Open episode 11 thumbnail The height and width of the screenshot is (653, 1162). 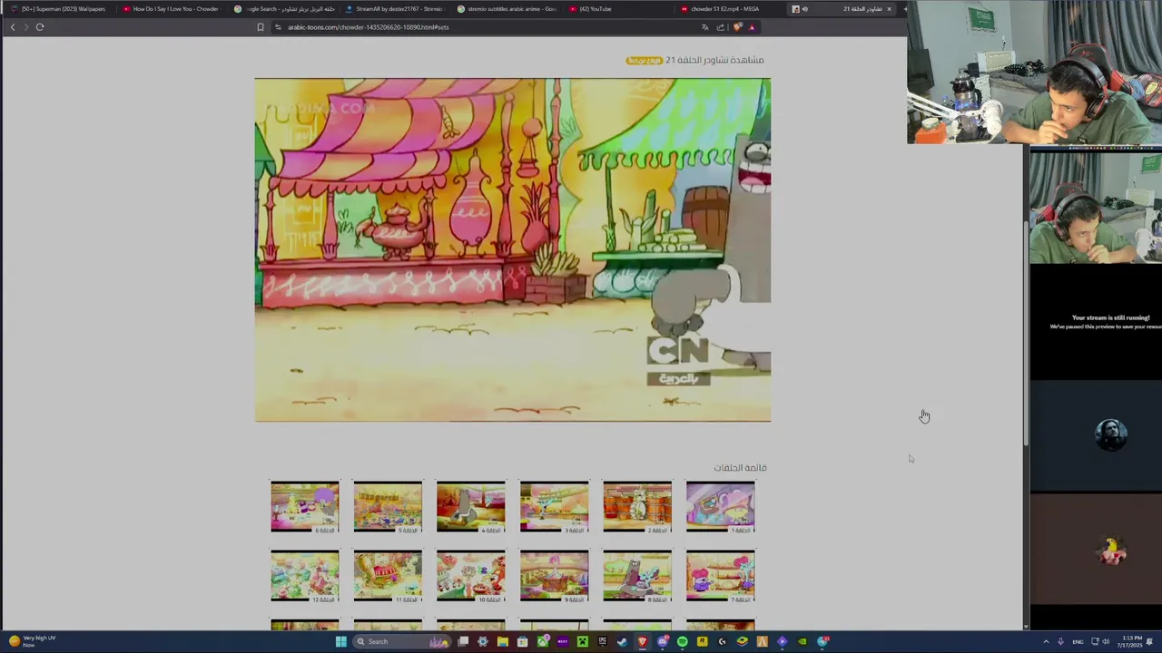[x=388, y=575]
